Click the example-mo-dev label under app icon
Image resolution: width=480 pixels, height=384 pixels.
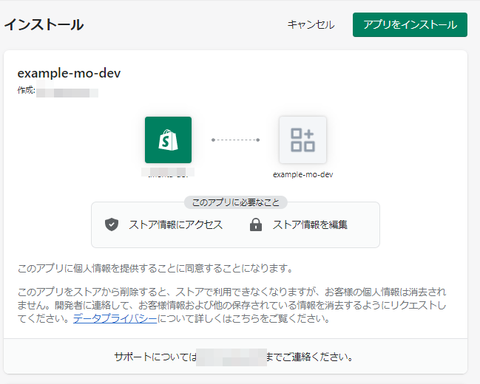click(x=302, y=174)
